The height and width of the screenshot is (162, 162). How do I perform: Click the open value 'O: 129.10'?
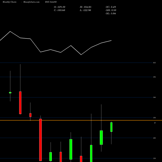point(60,7)
